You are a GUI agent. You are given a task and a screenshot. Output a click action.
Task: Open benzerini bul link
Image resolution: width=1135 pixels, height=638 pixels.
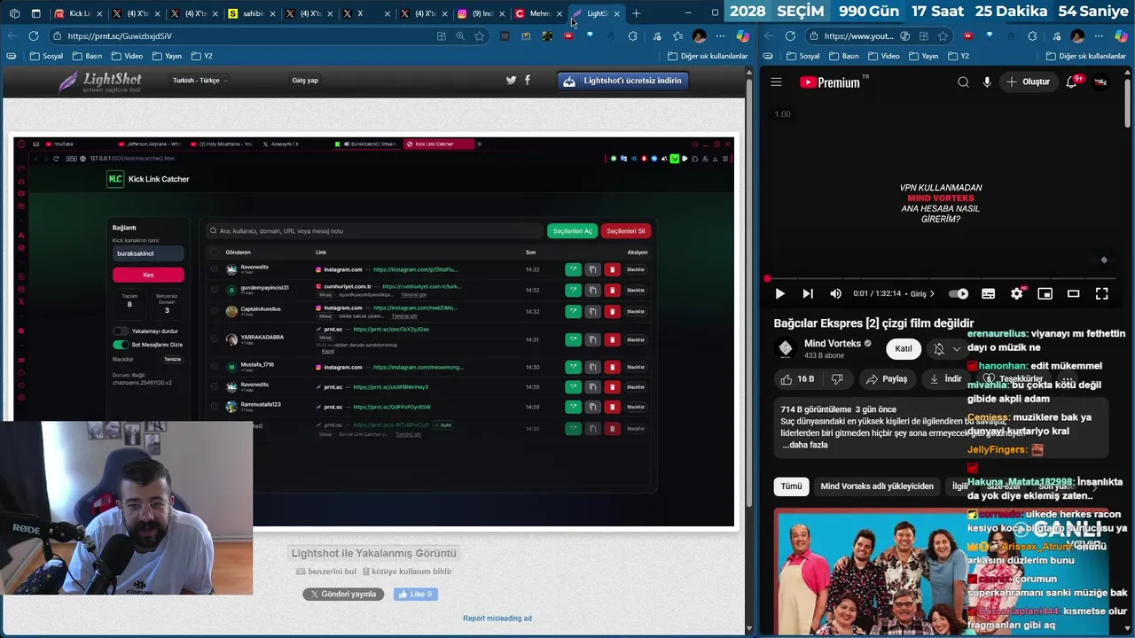click(x=325, y=572)
